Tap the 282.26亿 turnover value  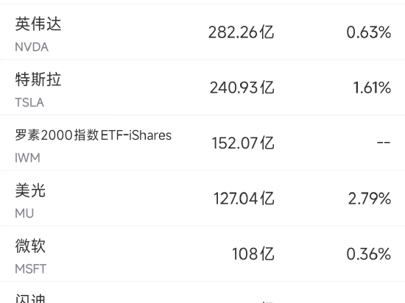(241, 32)
